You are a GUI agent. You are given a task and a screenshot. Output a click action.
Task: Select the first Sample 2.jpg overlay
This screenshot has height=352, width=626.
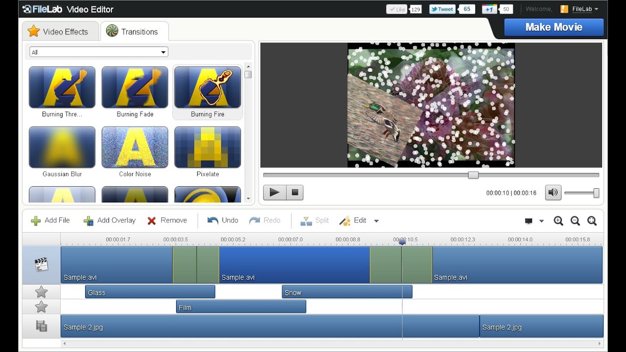point(270,326)
